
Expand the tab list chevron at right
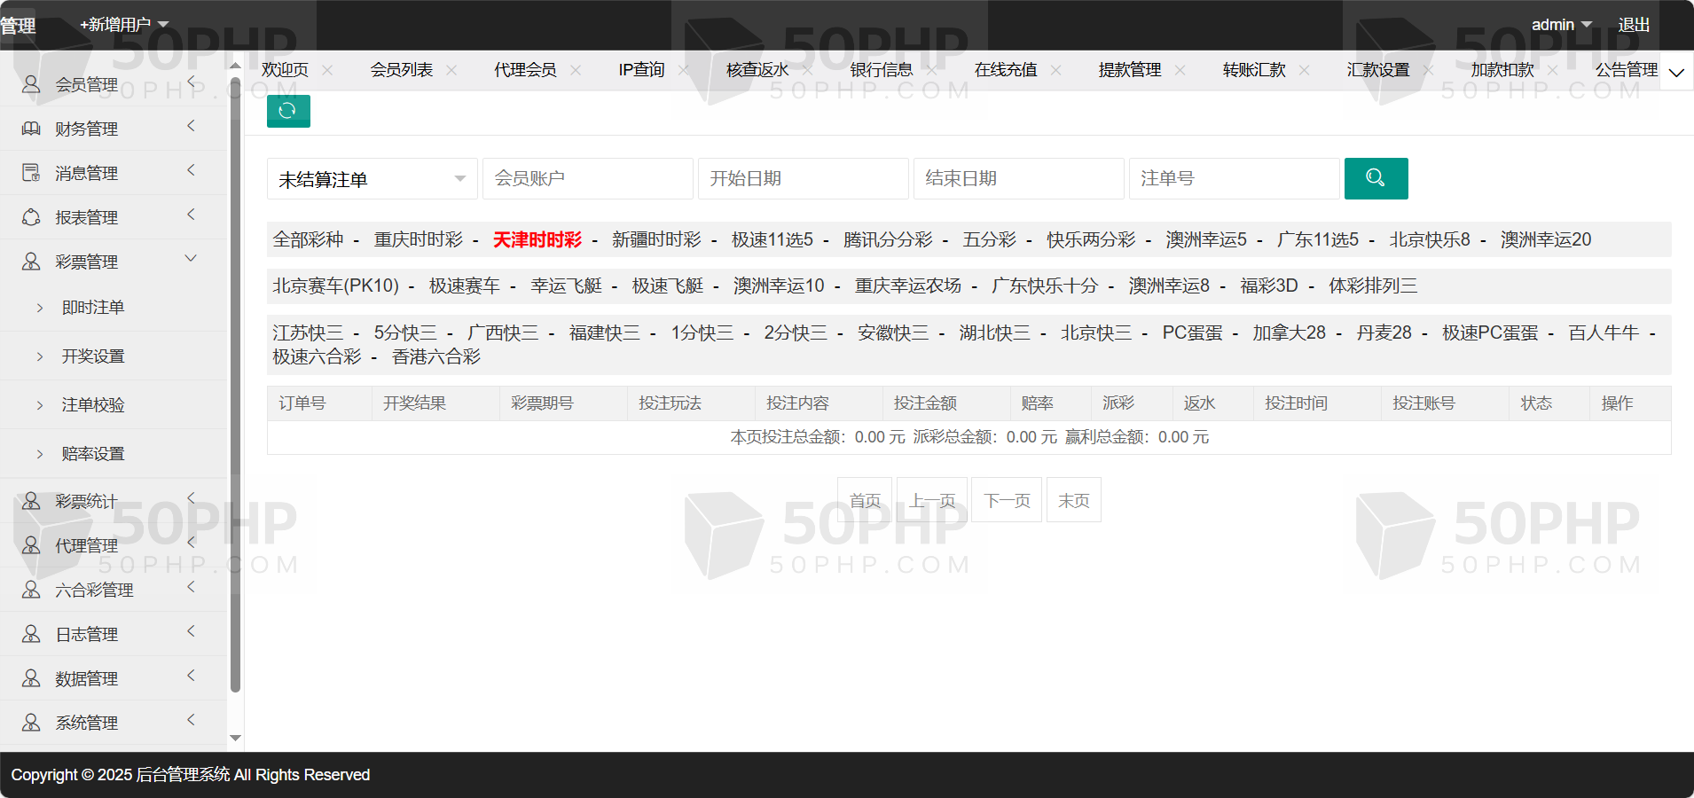pyautogui.click(x=1675, y=73)
